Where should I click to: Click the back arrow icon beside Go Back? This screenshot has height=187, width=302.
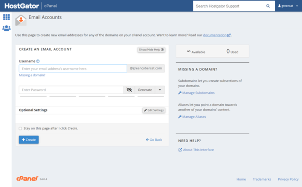click(x=147, y=140)
